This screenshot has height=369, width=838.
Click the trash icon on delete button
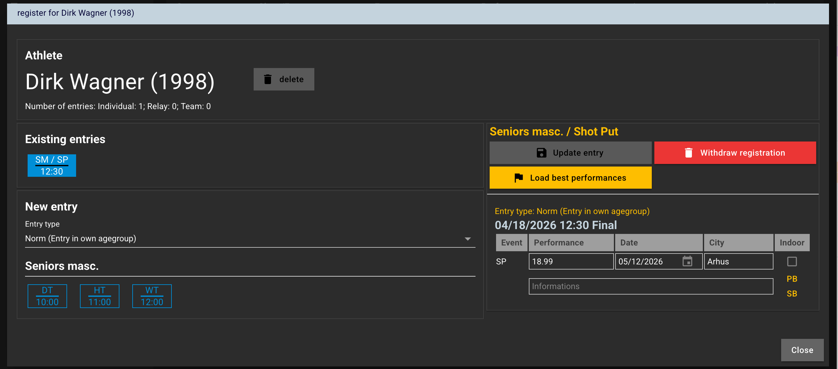pyautogui.click(x=267, y=79)
